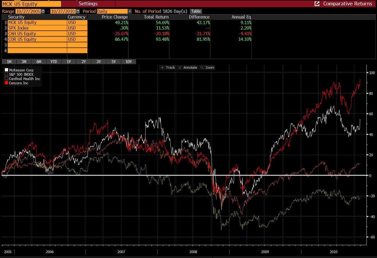
Task: Select the 5Y time range tab
Action: [114, 62]
